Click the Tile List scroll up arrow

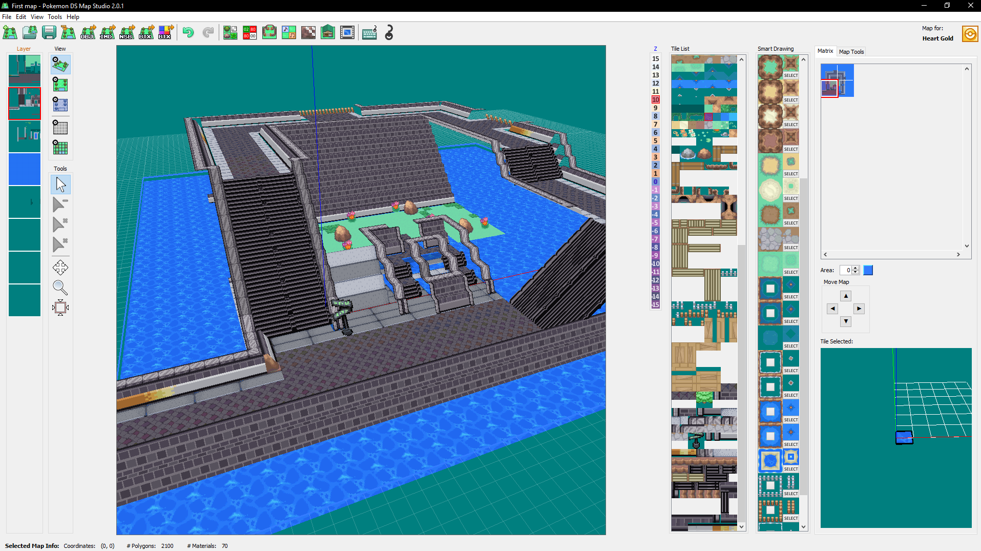tap(741, 59)
